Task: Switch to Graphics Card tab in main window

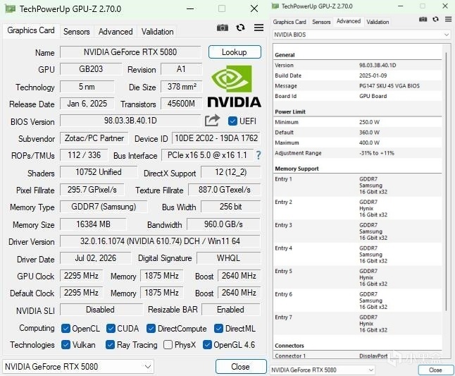Action: click(x=31, y=30)
